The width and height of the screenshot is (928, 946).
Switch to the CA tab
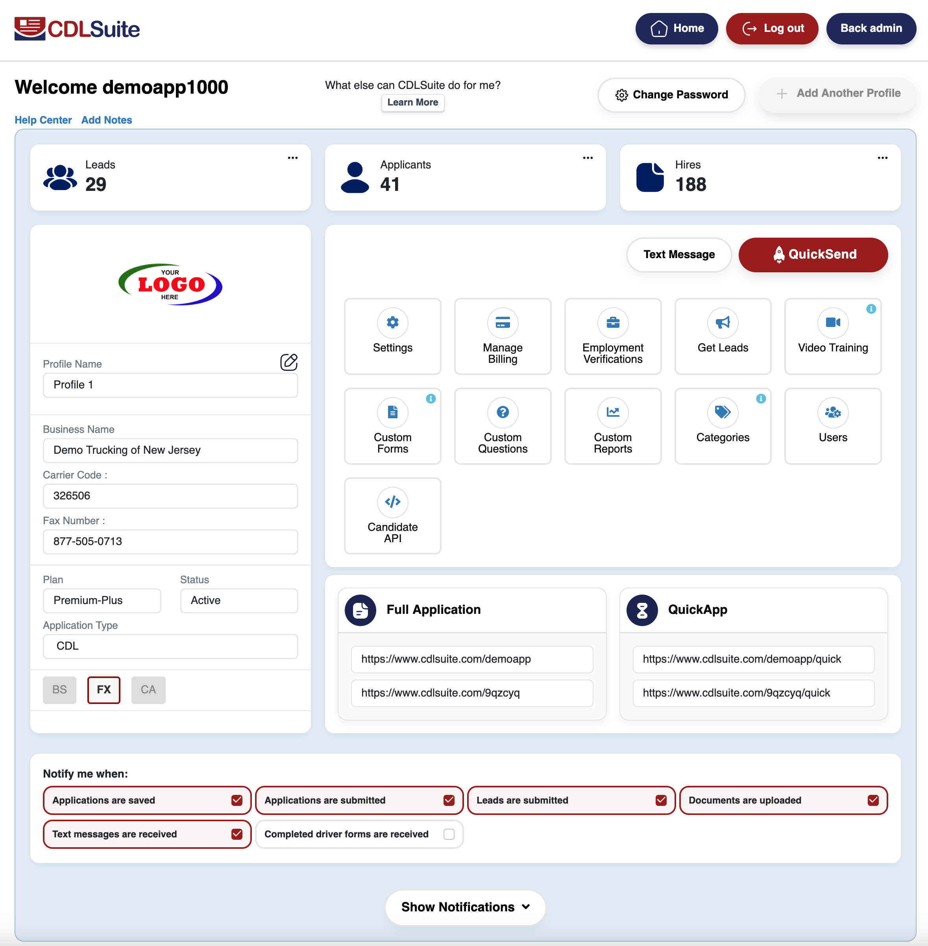[x=148, y=690]
